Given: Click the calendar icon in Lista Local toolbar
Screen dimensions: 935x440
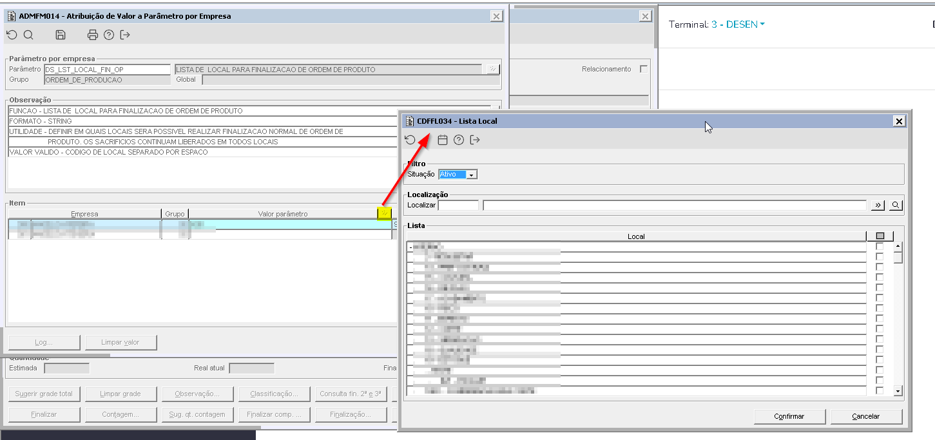Looking at the screenshot, I should [x=443, y=140].
